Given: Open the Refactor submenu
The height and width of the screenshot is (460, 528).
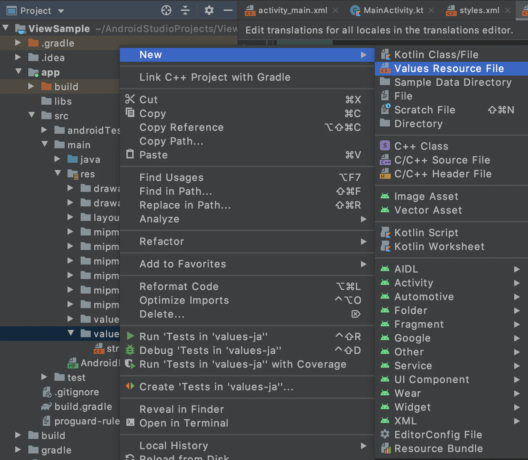Looking at the screenshot, I should pos(247,241).
